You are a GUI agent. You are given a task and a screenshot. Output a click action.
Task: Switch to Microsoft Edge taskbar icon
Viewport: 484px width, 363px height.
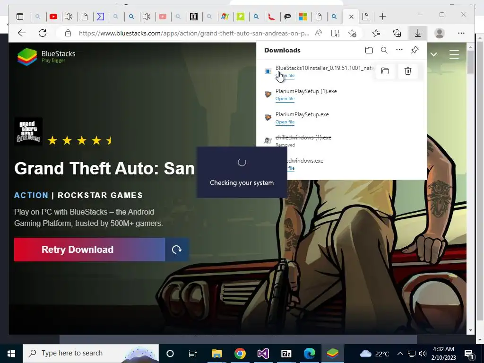point(309,354)
